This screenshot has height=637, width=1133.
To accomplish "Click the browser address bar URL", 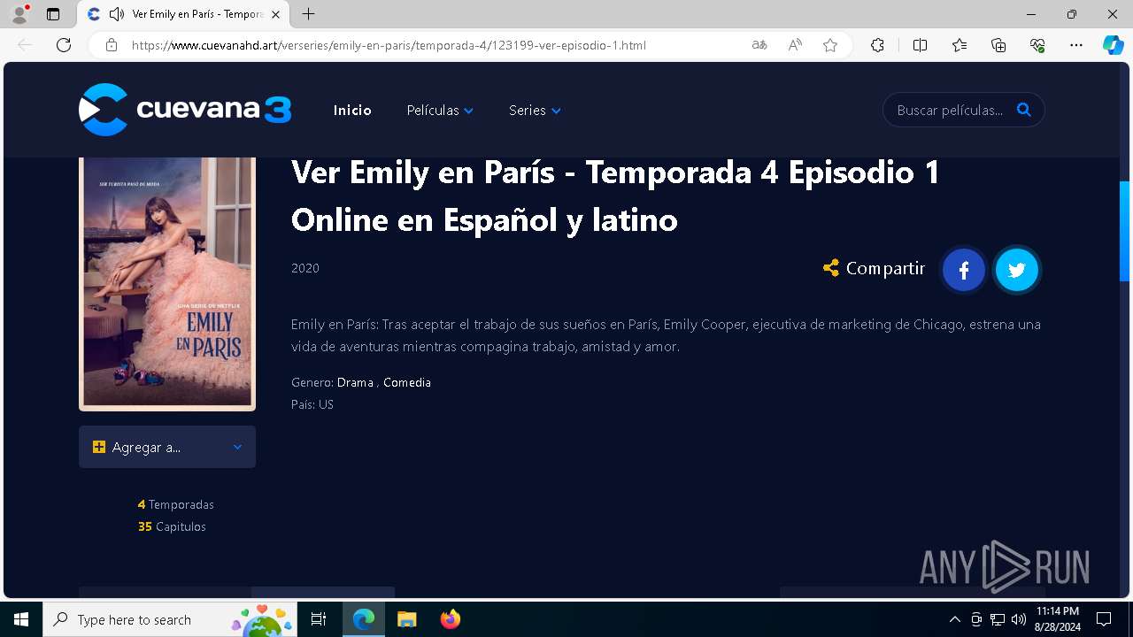I will coord(389,45).
